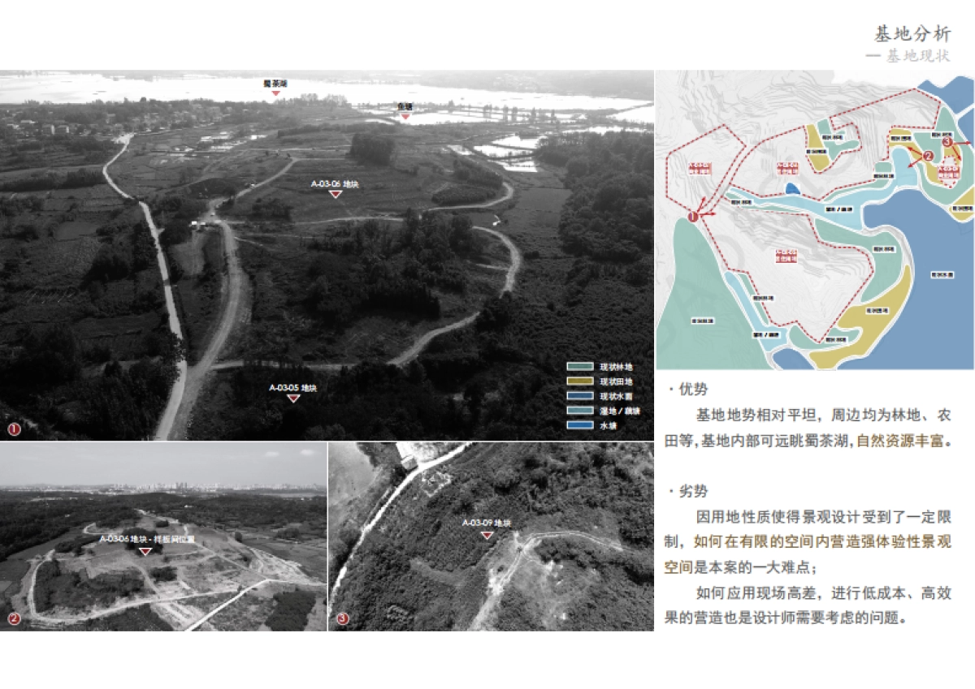Expand the parcel boundary label at map lower-center
This screenshot has width=975, height=689.
(x=786, y=256)
